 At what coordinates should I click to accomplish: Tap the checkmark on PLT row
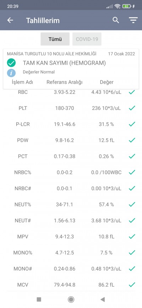click(x=132, y=108)
